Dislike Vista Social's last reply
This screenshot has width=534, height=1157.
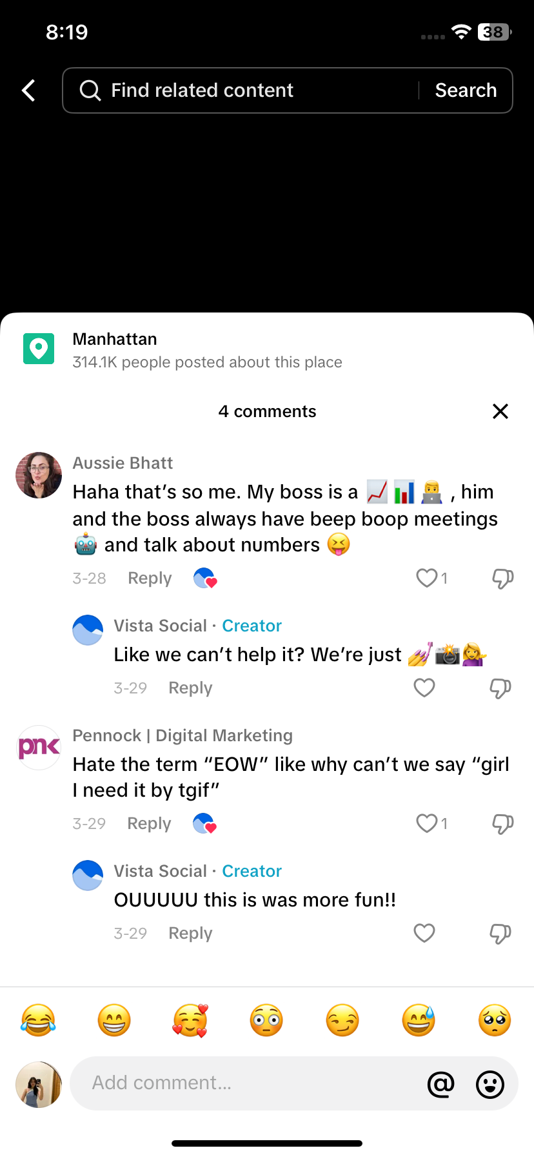[500, 933]
